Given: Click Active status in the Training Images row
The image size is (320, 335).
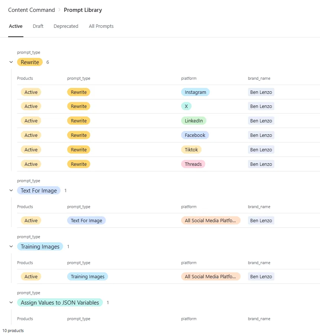Looking at the screenshot, I should click(31, 276).
